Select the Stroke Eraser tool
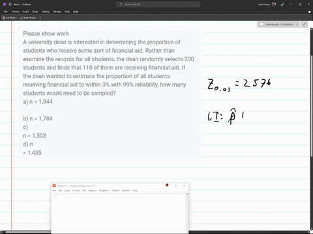 (x=28, y=18)
